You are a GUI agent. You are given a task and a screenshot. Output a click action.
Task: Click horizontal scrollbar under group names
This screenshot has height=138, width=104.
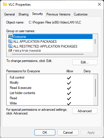[48, 54]
